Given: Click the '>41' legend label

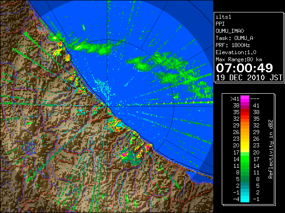Looking at the screenshot, I should [x=235, y=99].
